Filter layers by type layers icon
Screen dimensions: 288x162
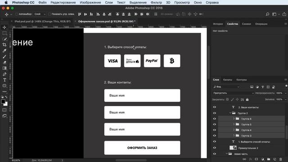point(263,87)
